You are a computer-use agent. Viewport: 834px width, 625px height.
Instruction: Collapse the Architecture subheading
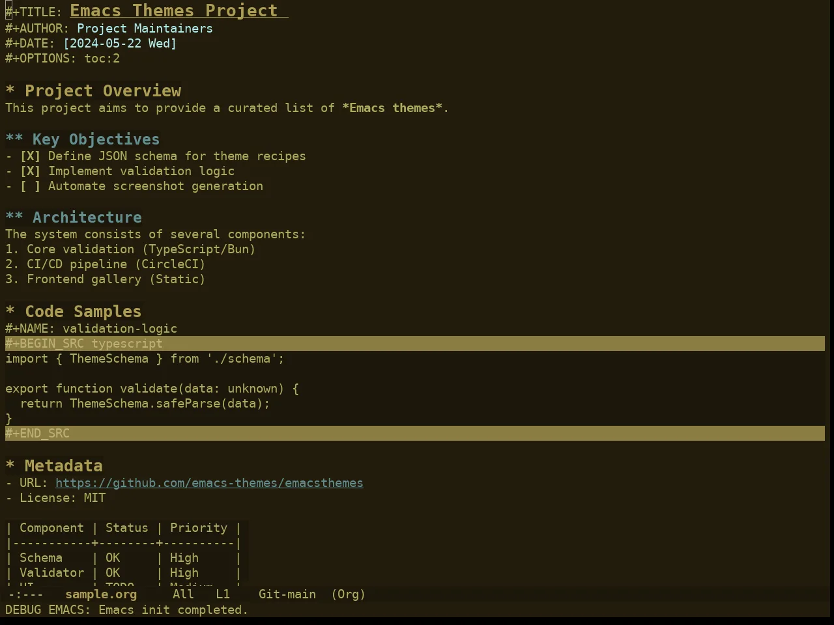[14, 217]
